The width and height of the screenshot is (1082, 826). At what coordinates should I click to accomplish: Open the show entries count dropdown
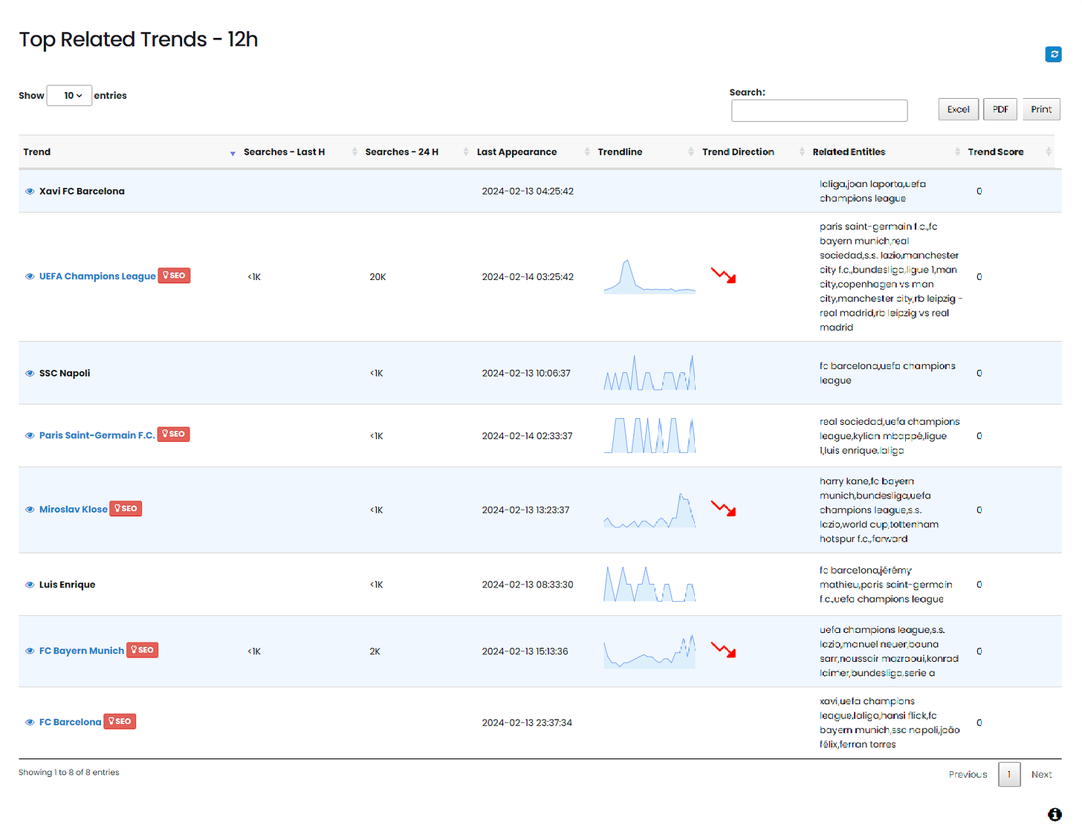[69, 96]
